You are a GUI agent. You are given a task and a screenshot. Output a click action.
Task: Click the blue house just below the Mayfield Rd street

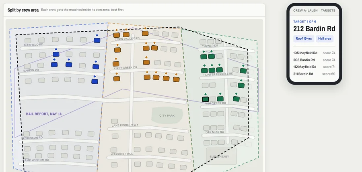pos(56,55)
